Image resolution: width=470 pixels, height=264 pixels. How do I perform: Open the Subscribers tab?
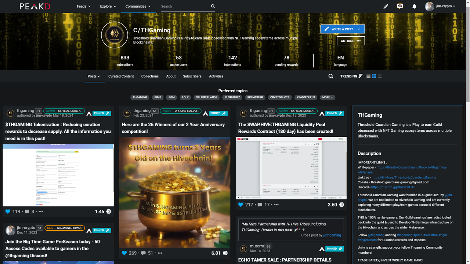point(192,76)
